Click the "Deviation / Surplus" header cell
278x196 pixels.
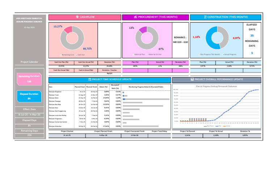[x=109, y=70]
